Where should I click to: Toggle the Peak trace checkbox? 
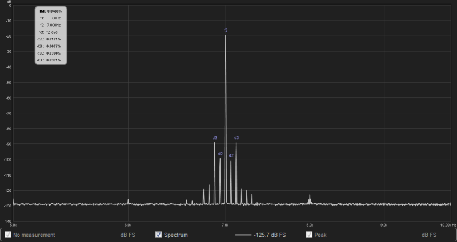pyautogui.click(x=309, y=235)
